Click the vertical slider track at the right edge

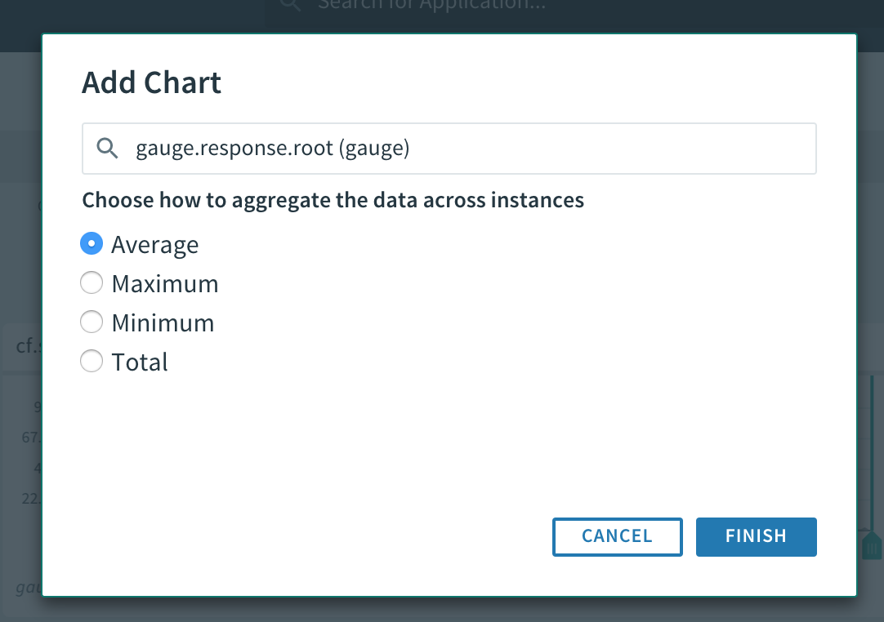[871, 457]
